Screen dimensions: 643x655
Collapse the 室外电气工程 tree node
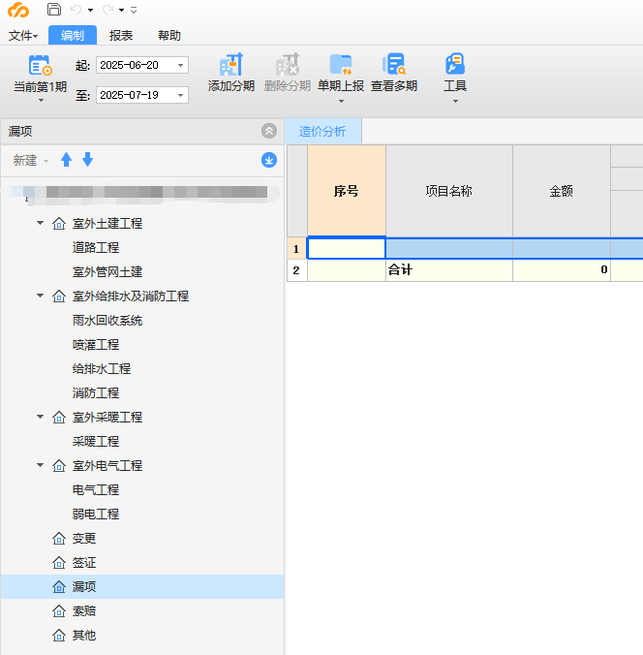tap(40, 465)
